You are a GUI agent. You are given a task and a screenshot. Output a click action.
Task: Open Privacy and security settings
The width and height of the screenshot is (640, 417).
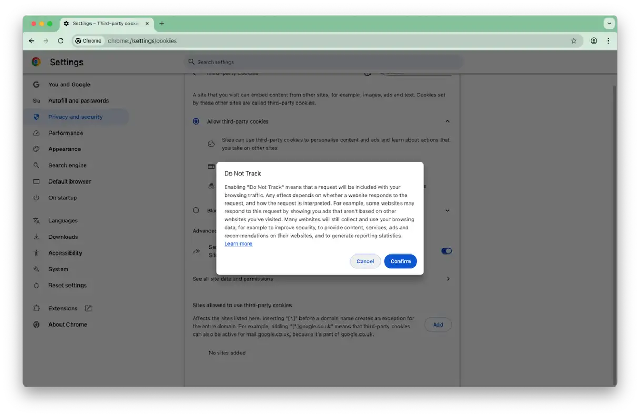(75, 117)
